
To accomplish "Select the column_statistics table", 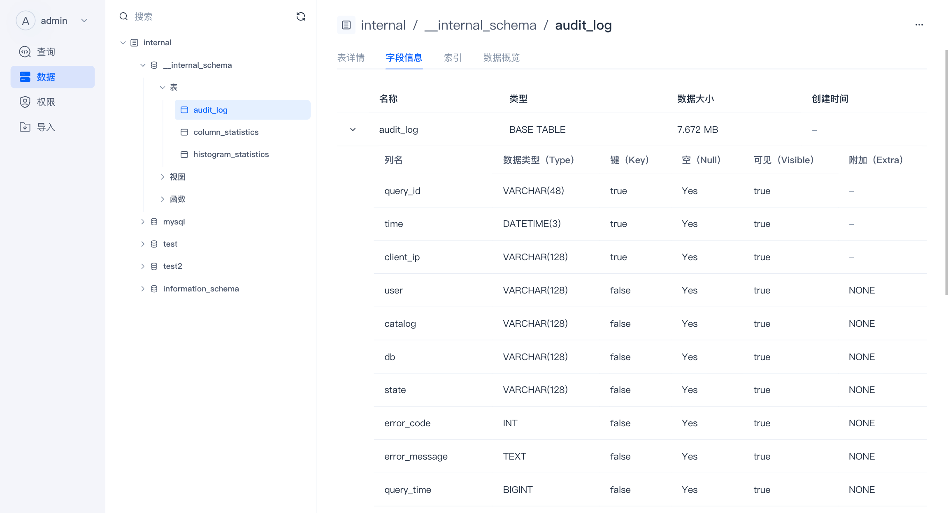I will click(x=226, y=132).
